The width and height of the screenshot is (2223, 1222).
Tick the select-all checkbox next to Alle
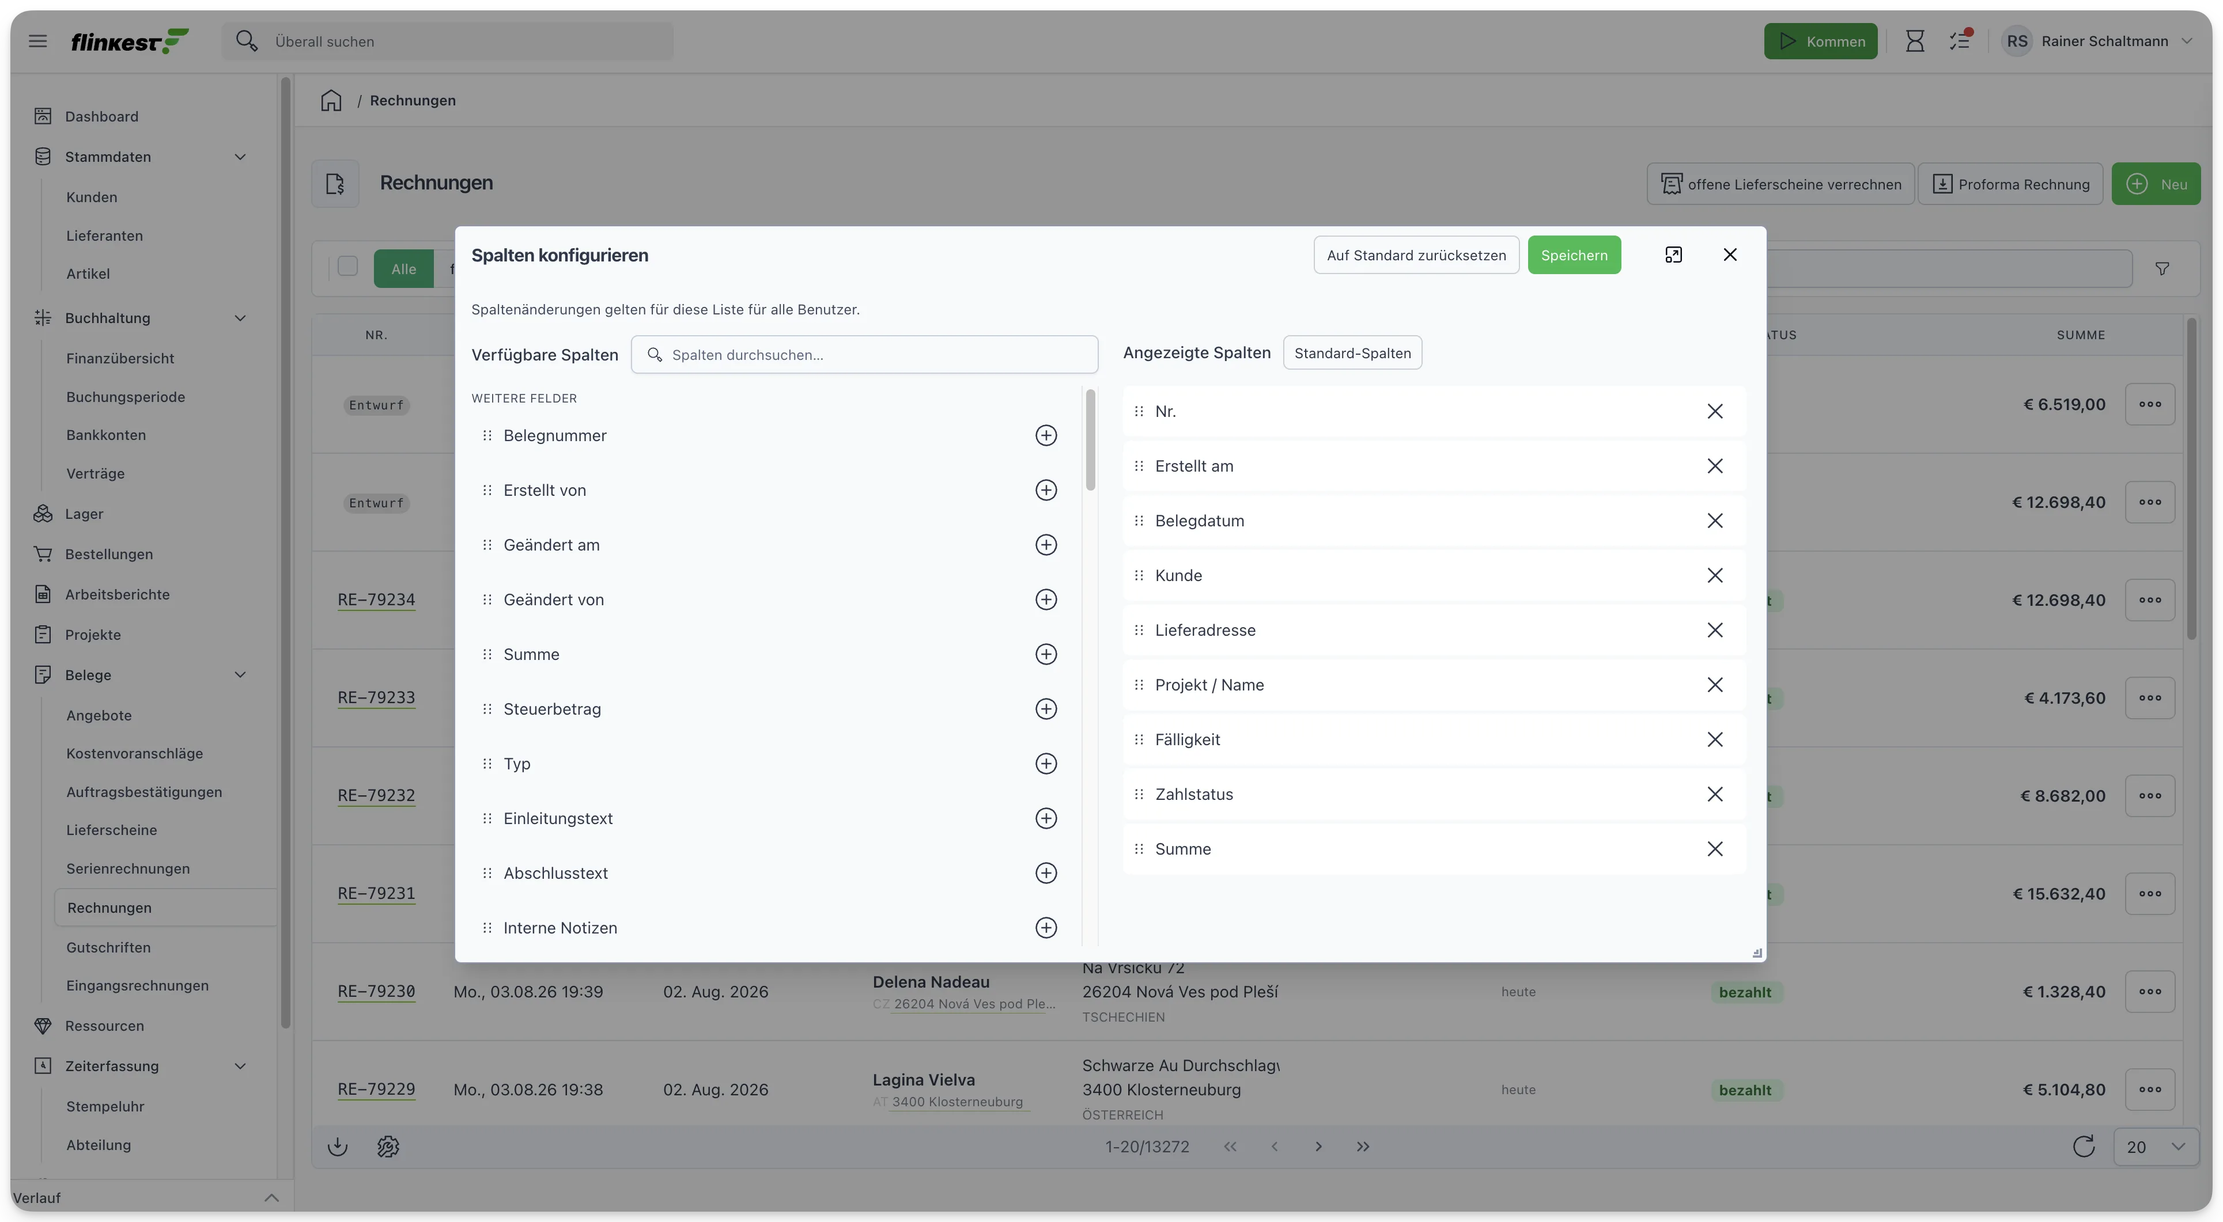click(x=348, y=267)
